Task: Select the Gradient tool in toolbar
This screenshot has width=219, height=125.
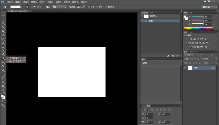Action: (x=3, y=58)
